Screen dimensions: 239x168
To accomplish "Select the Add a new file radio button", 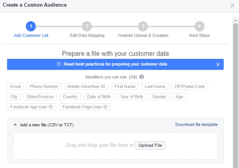I will [x=15, y=125].
